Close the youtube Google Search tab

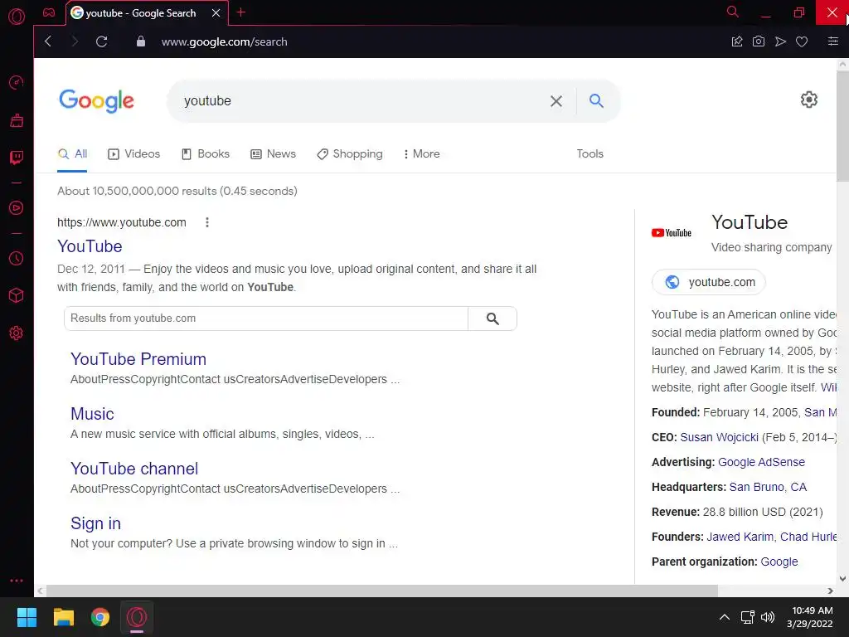coord(216,13)
